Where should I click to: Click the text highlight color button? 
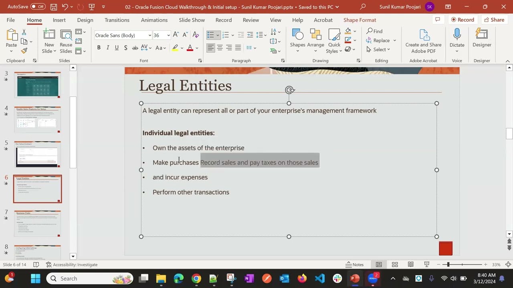tap(175, 48)
